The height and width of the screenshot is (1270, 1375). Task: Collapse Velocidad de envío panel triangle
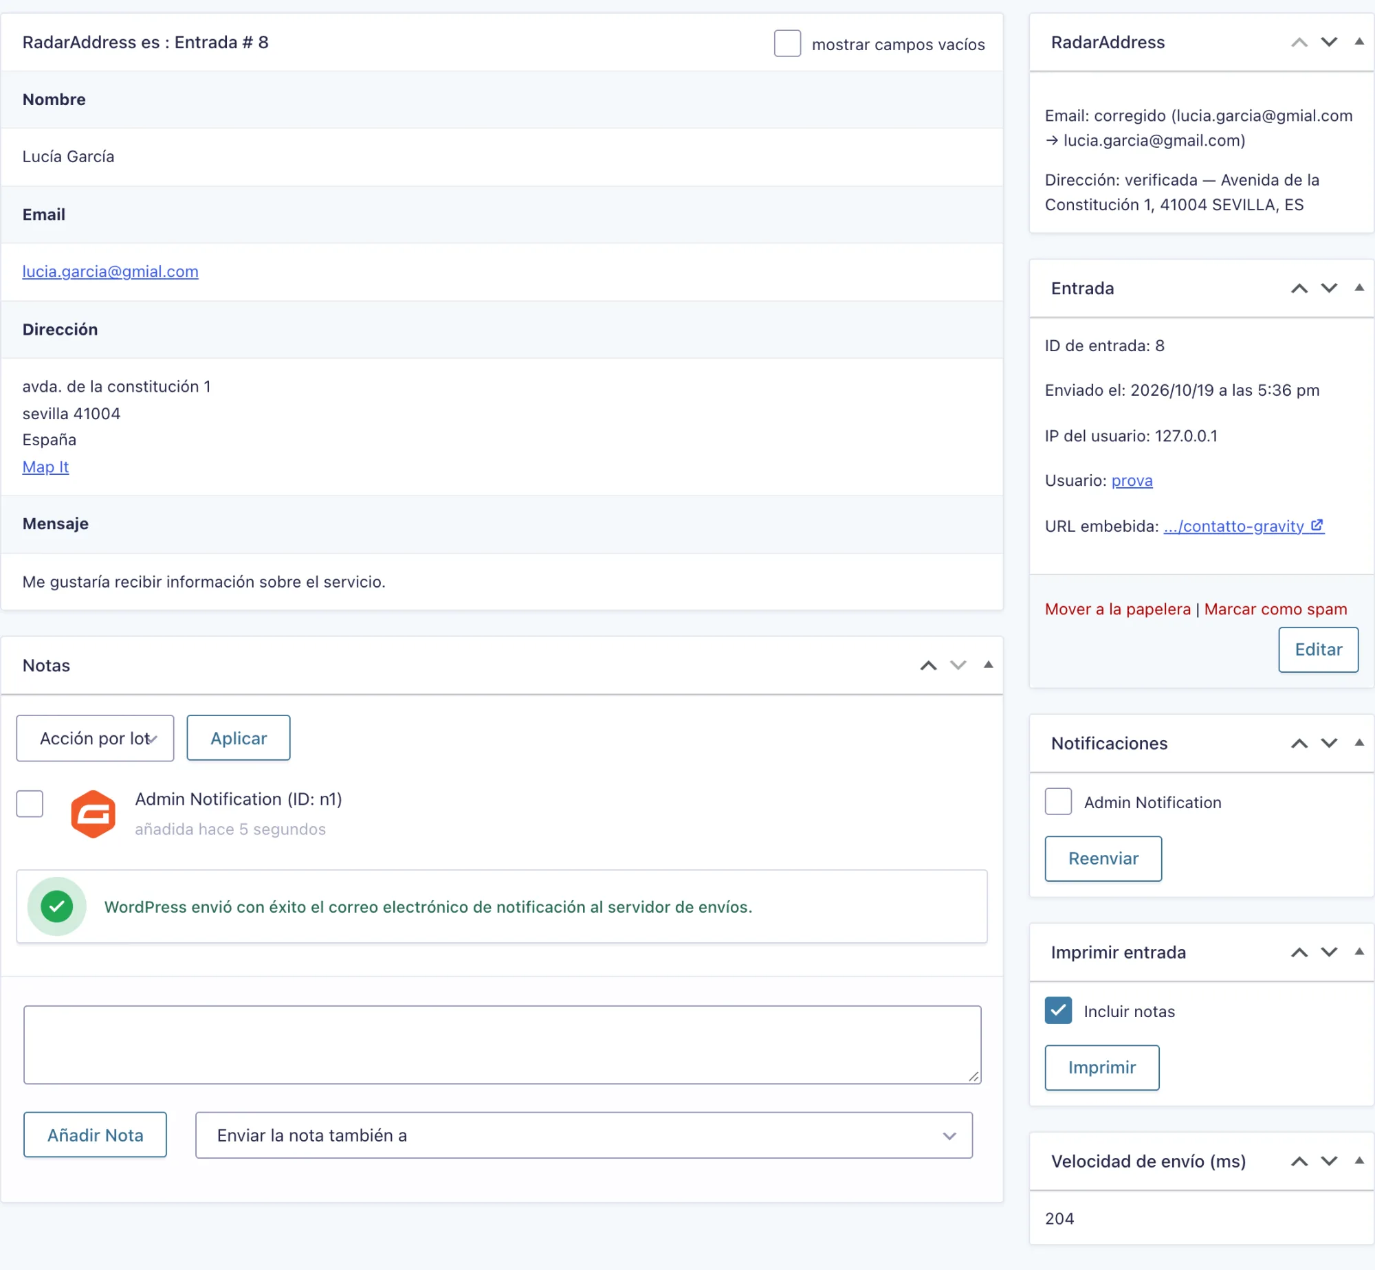pyautogui.click(x=1359, y=1161)
